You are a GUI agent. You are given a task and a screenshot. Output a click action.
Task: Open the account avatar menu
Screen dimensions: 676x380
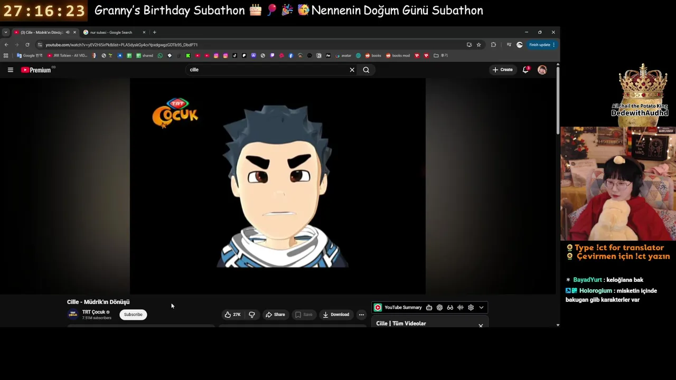point(542,70)
